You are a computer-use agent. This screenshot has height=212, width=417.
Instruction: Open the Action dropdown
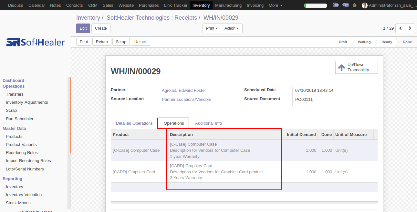[x=232, y=28]
